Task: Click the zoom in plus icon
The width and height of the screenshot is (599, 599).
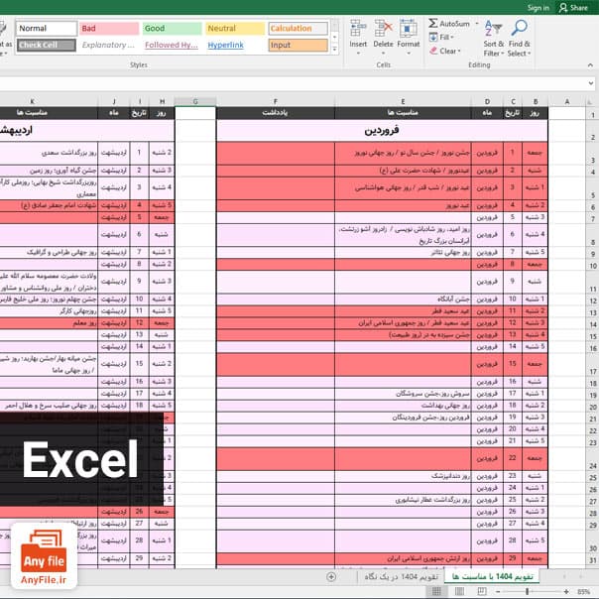Action: [566, 592]
